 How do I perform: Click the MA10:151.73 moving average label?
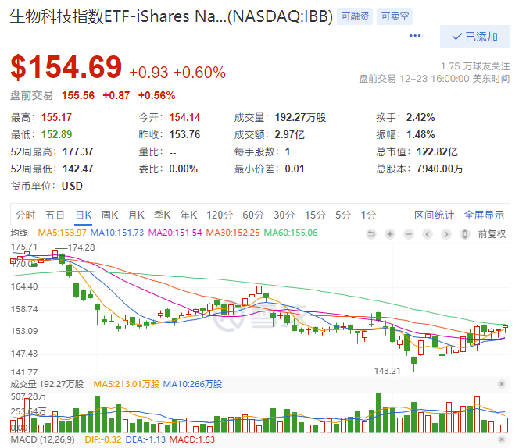coord(117,233)
